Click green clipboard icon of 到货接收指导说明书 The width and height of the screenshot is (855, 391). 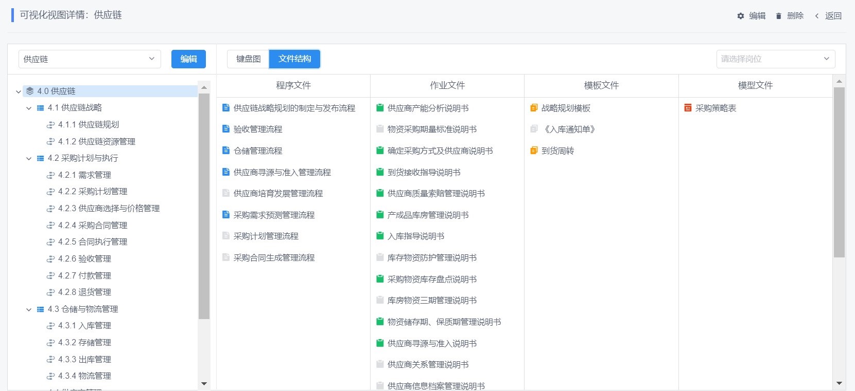tap(380, 172)
